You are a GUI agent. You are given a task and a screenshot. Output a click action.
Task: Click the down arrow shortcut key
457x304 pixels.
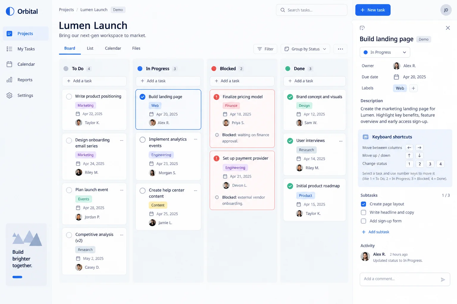(420, 156)
